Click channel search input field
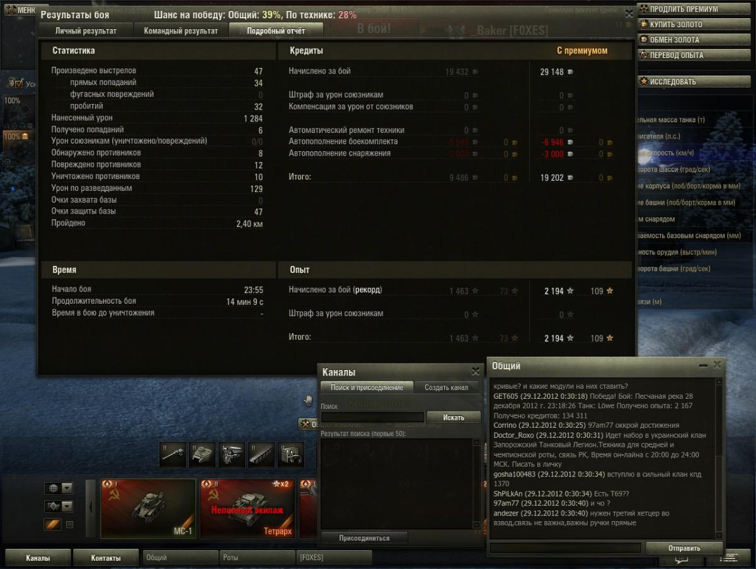The image size is (756, 569). (372, 417)
